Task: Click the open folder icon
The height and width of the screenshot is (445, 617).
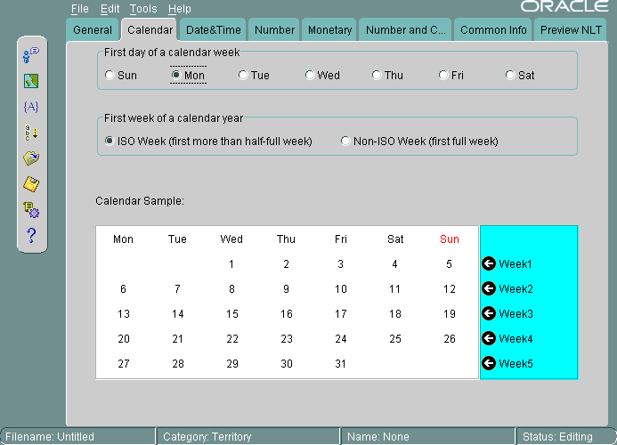Action: pos(31,158)
